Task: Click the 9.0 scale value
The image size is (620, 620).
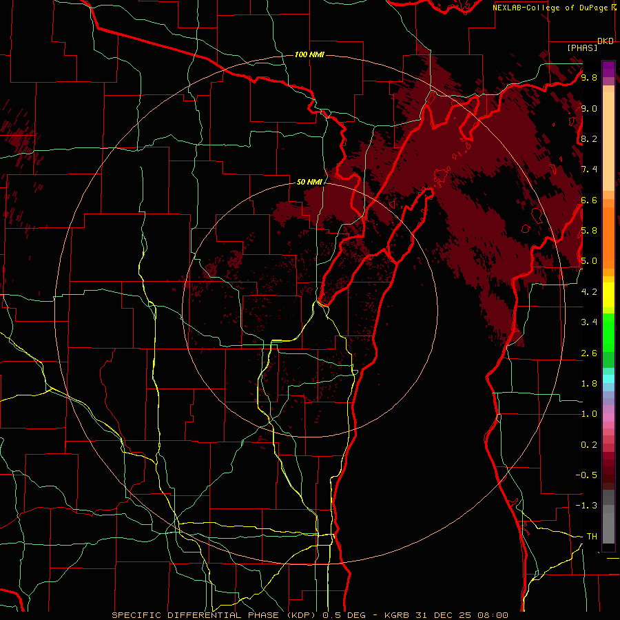Action: click(589, 108)
